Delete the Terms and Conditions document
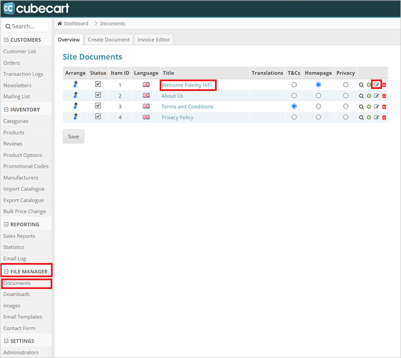This screenshot has width=401, height=358. click(384, 107)
